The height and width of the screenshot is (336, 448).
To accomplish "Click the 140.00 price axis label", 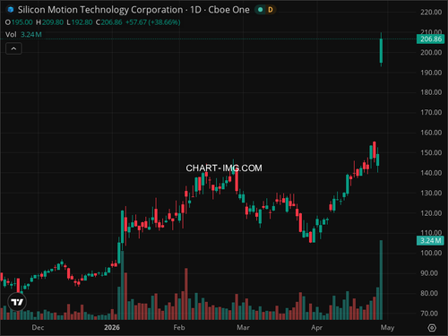I will click(x=431, y=173).
